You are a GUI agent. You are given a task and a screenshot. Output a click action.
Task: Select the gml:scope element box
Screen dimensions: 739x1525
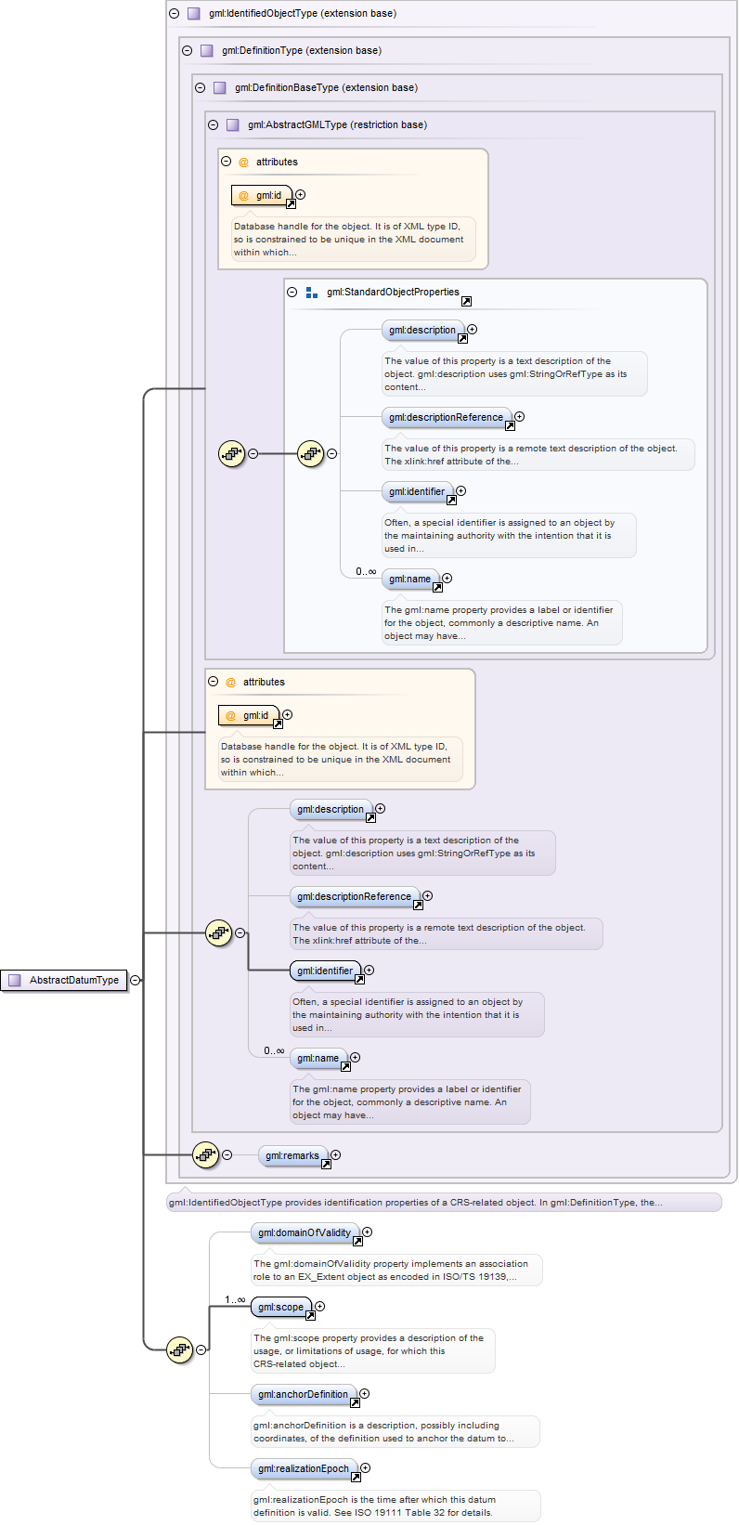(280, 1308)
